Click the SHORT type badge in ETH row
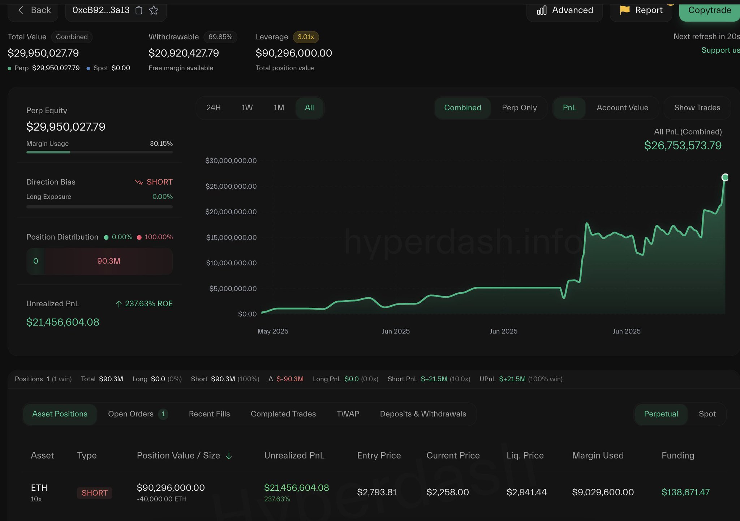 pos(95,493)
